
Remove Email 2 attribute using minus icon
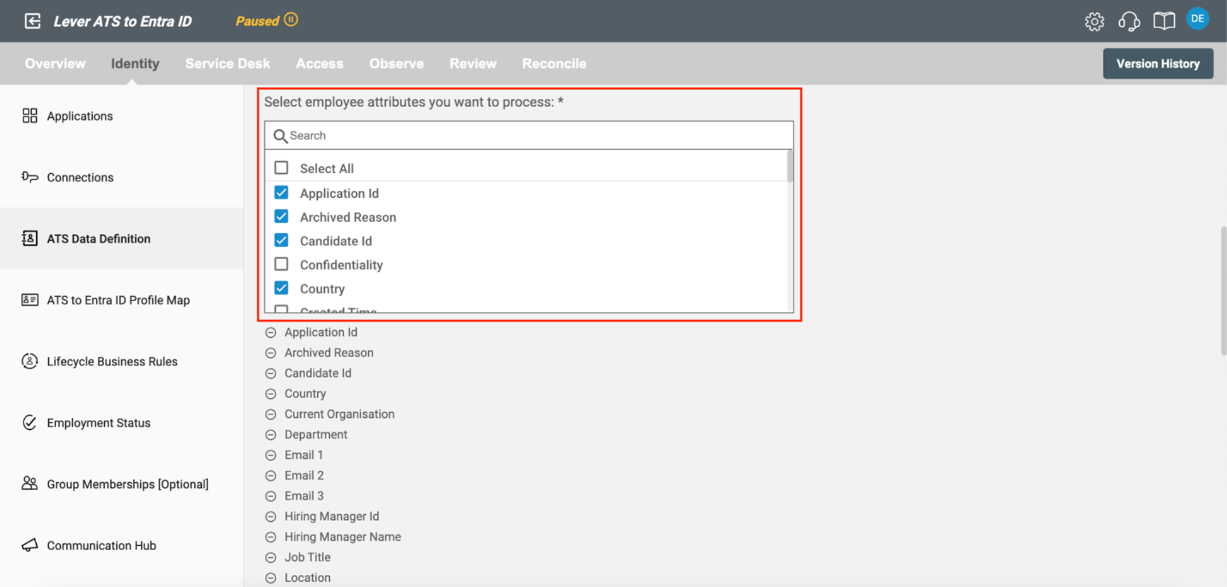271,475
